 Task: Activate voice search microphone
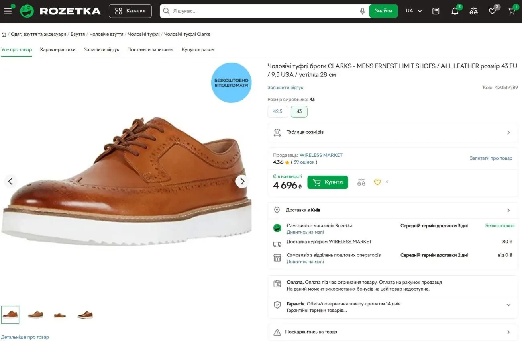(x=363, y=11)
